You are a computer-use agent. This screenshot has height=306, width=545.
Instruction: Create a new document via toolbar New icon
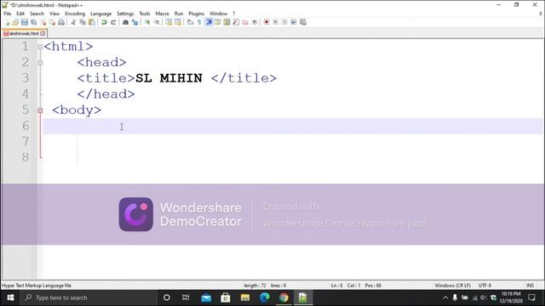click(x=7, y=22)
